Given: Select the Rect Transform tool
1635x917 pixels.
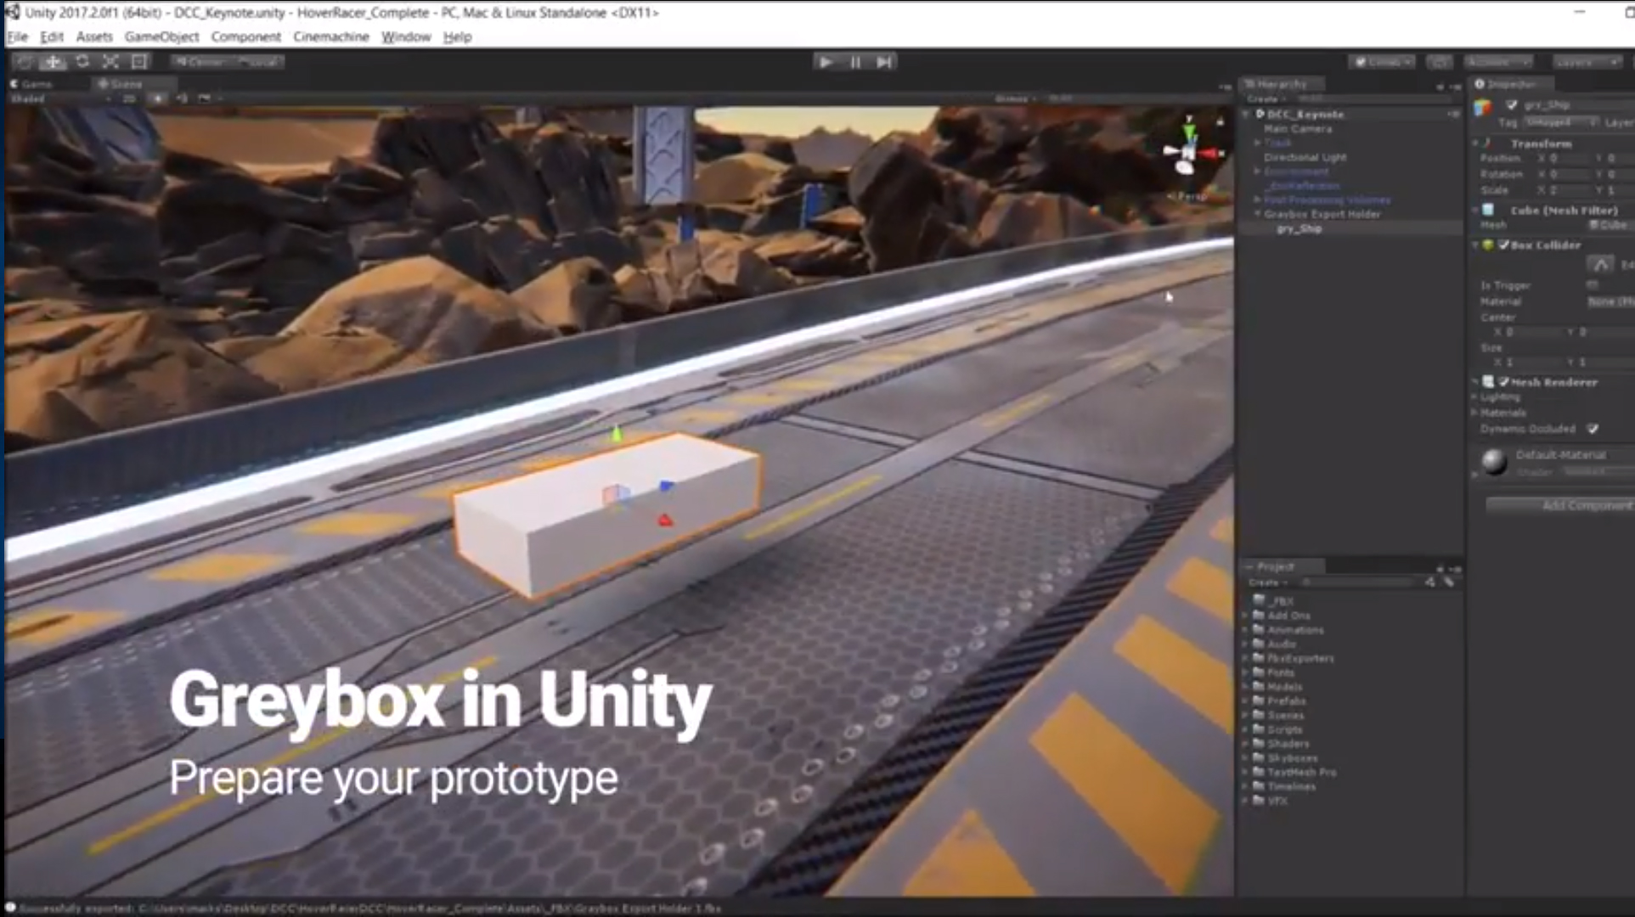Looking at the screenshot, I should [139, 62].
